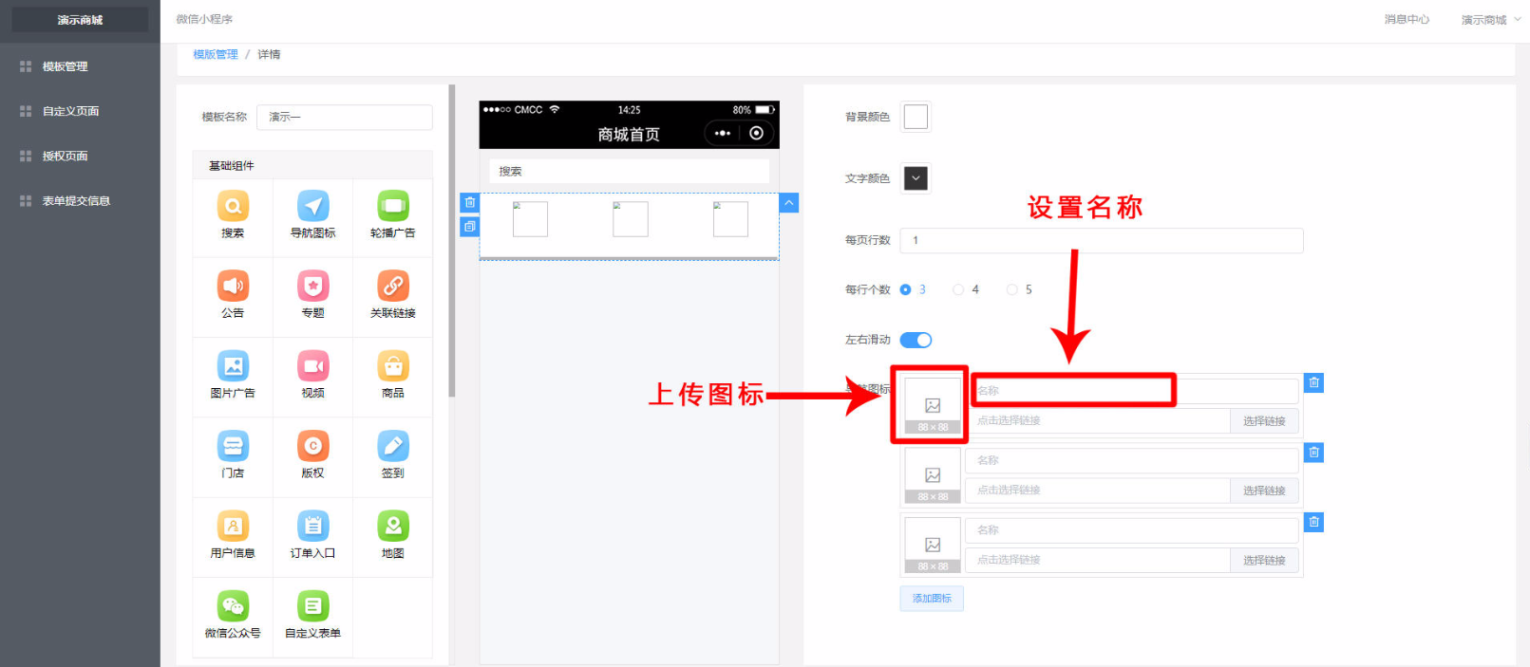Delete the third navigation icon row
The height and width of the screenshot is (667, 1530).
coord(1314,522)
